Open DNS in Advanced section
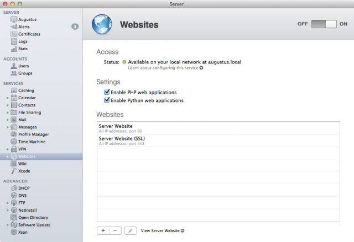 [22, 196]
